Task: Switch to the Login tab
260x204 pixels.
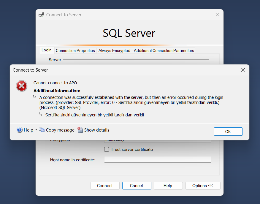Action: [x=46, y=50]
